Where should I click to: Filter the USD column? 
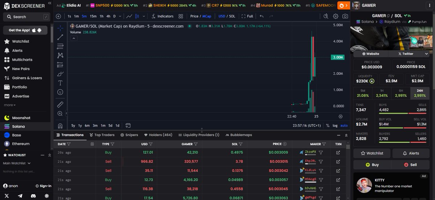(151, 144)
